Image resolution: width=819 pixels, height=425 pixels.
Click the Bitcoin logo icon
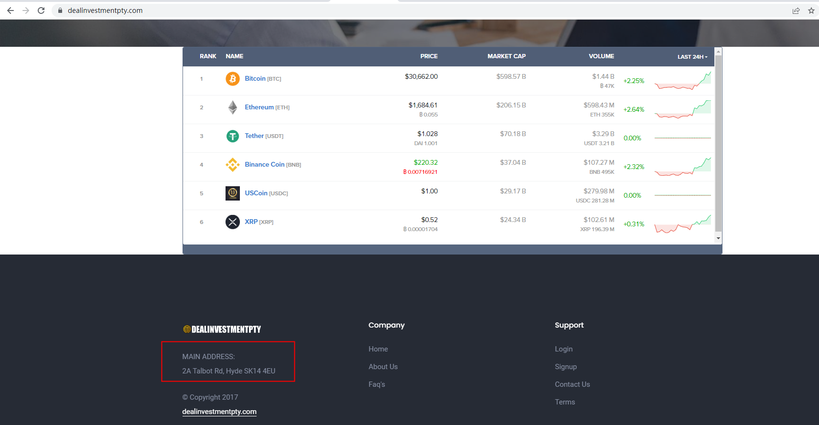coord(233,79)
